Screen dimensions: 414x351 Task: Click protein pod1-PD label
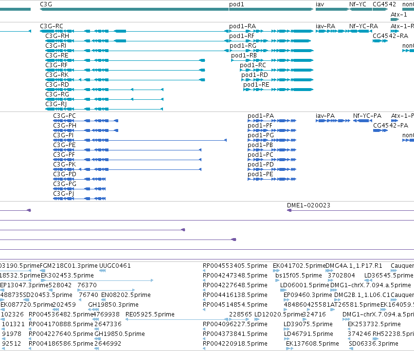[261, 165]
